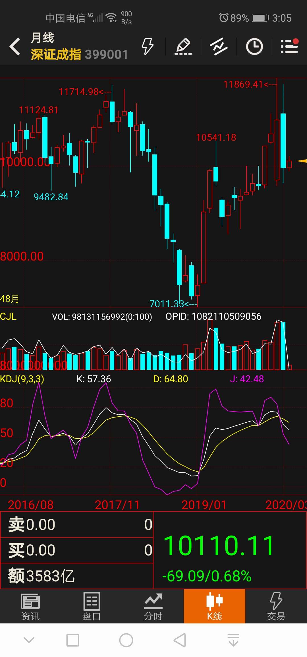
Task: Tap the 2017/11 date axis label
Action: (x=117, y=505)
